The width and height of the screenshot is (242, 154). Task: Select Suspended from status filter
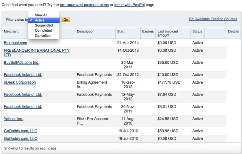pos(44,25)
